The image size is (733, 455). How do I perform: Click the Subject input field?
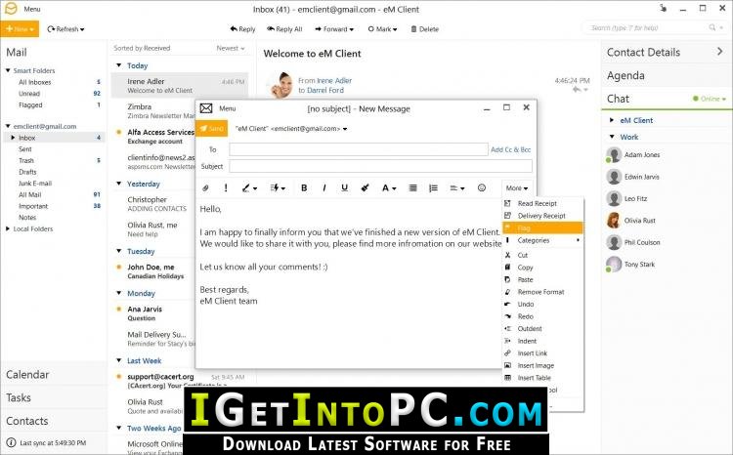click(380, 166)
